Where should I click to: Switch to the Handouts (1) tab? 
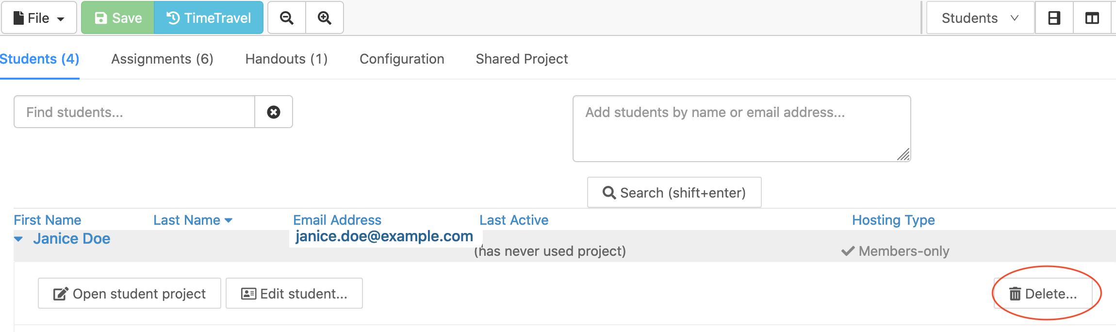click(x=286, y=59)
